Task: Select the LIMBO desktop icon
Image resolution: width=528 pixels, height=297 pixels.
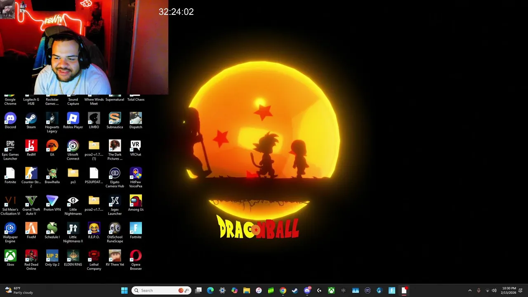Action: (x=94, y=121)
